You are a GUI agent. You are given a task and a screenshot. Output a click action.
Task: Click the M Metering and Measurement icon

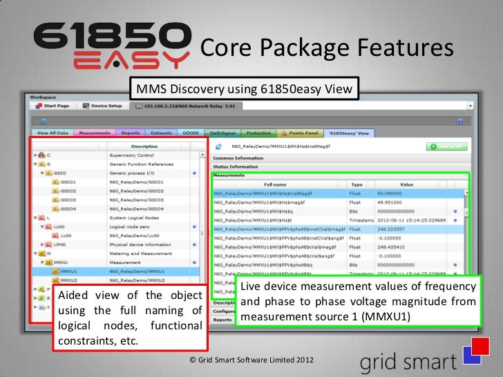41,253
